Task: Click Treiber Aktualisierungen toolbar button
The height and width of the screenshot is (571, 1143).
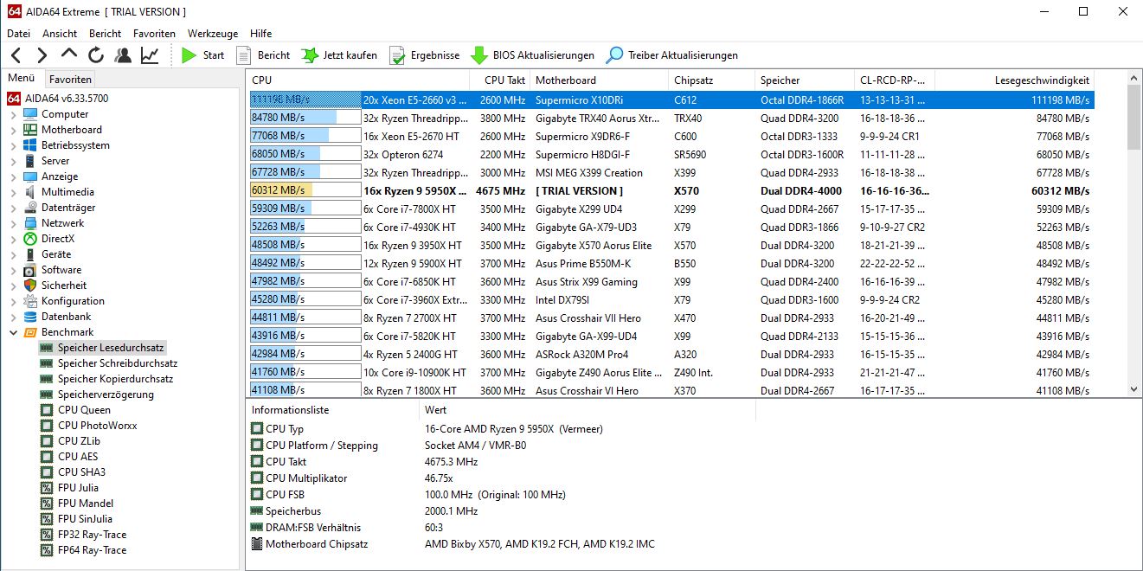Action: coord(671,55)
